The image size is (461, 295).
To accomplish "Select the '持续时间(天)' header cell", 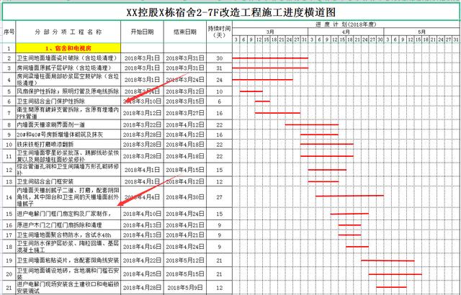I will 219,32.
